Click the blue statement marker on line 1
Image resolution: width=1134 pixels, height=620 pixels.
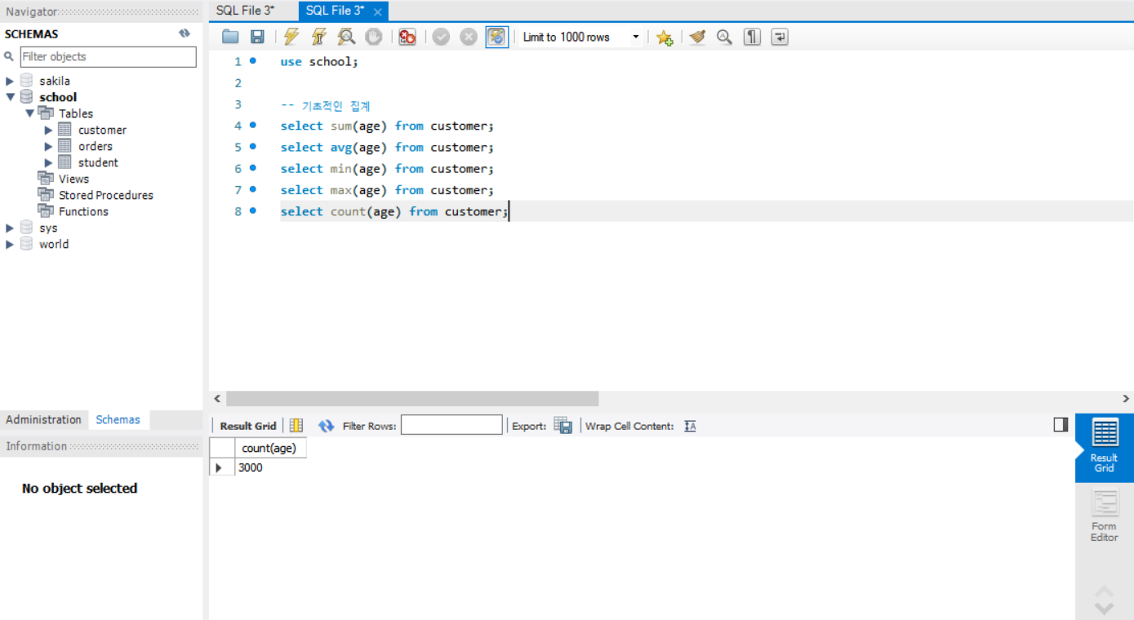pyautogui.click(x=253, y=61)
